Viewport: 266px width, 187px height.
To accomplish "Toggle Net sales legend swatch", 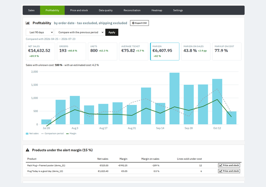I will 27,134.
